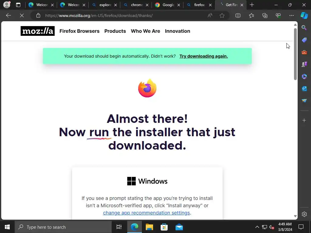Open Drop paper-plane icon in sidebar
311x233 pixels.
point(304,101)
